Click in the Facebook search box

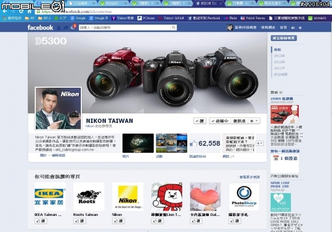coord(125,28)
